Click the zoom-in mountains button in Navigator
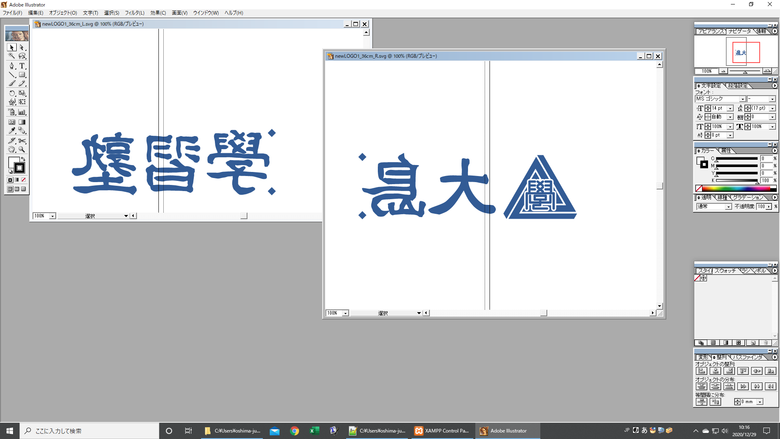Screen dimensions: 780x439 (x=767, y=71)
